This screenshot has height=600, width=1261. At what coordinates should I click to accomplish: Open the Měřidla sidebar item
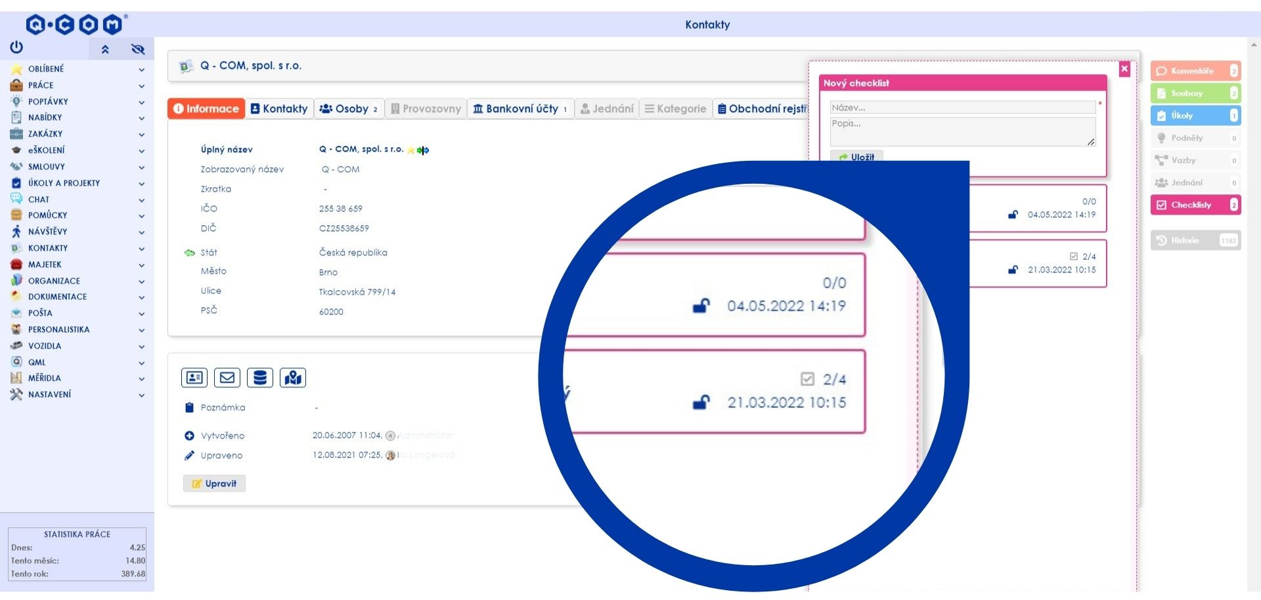[45, 378]
